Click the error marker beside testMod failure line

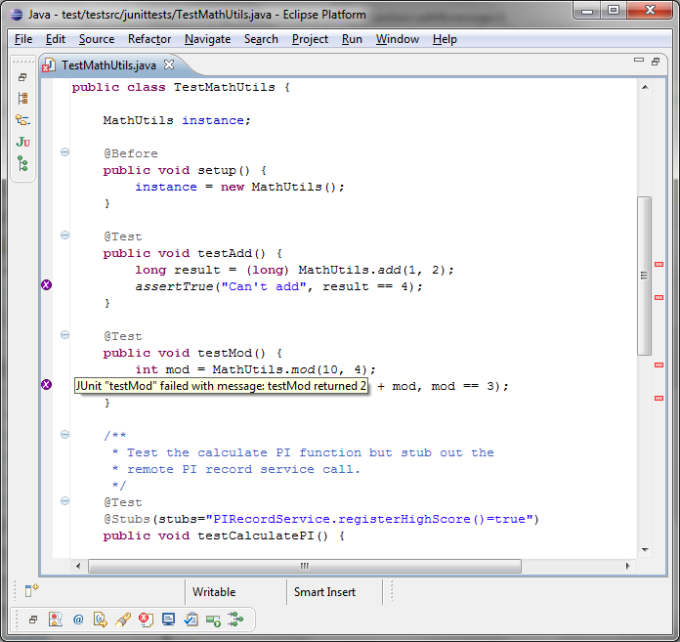pyautogui.click(x=46, y=385)
